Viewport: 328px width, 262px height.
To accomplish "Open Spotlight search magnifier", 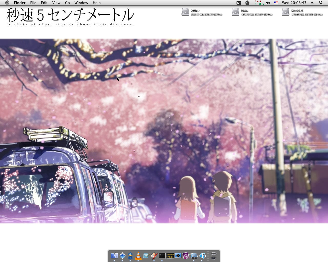I will coord(321,3).
